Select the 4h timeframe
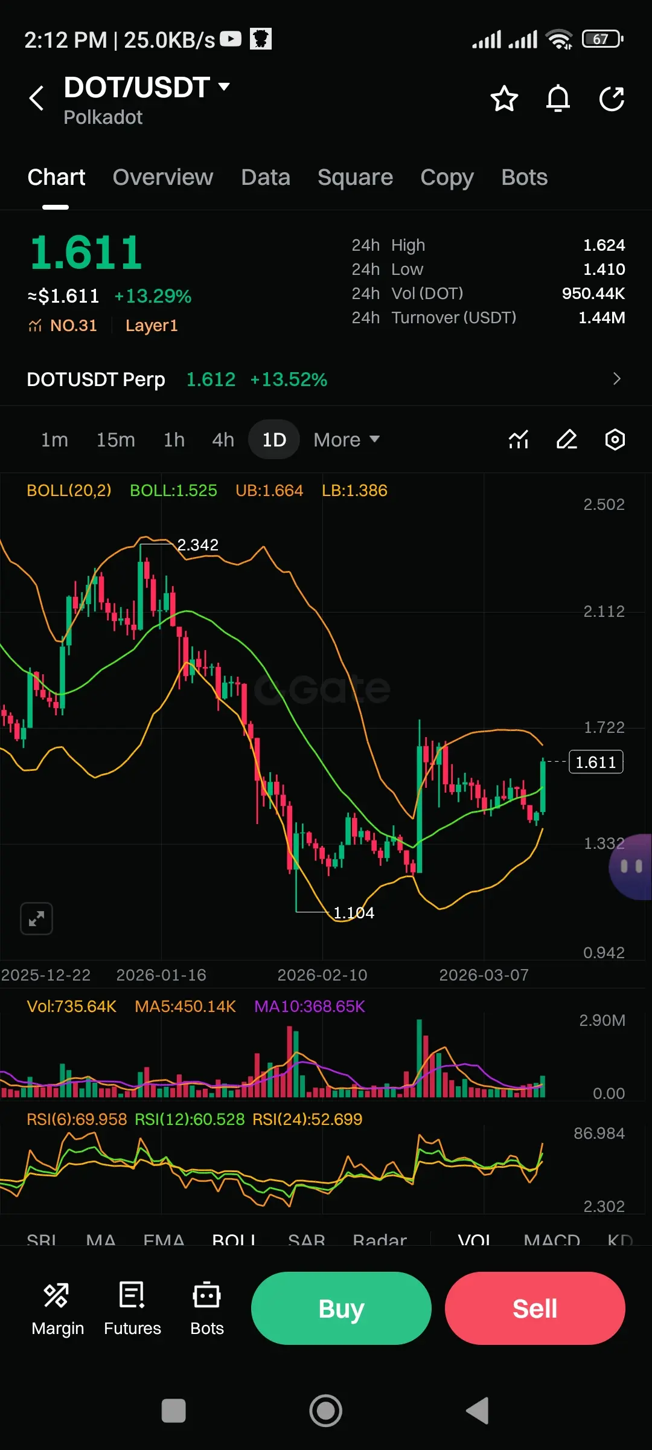652x1450 pixels. (223, 440)
